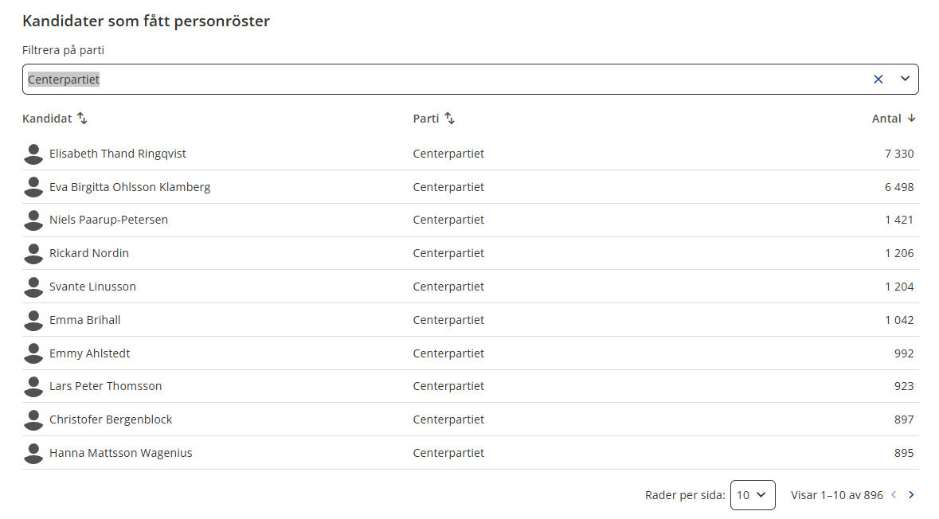Click person icon beside Rickard Nordin
The image size is (939, 519).
coord(33,253)
